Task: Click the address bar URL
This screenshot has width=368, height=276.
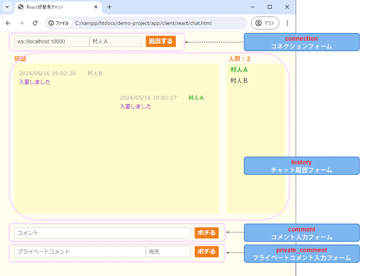Action: pyautogui.click(x=143, y=23)
